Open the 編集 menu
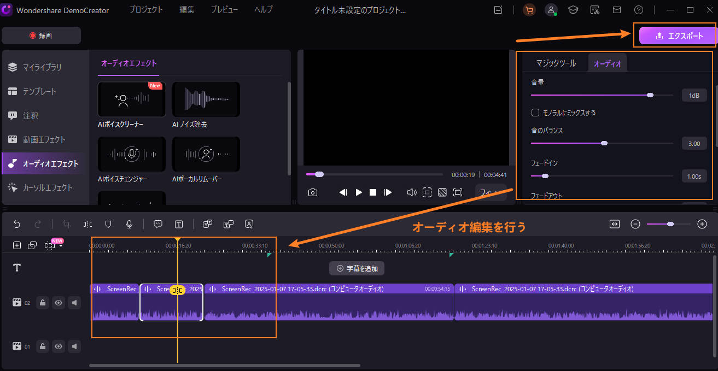718x371 pixels. coord(187,10)
